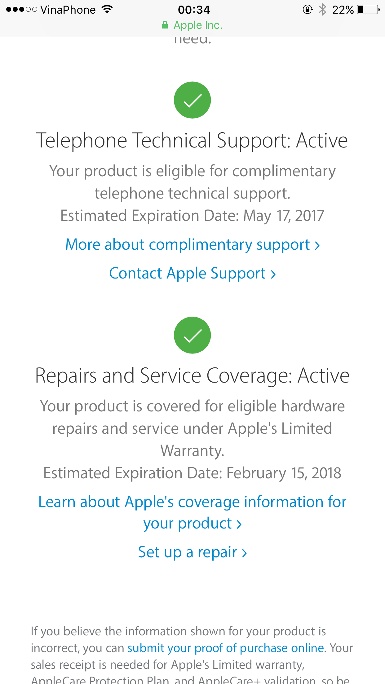385x684 pixels.
Task: Tap the green checkmark above Telephone Technical Support
Action: pos(192,100)
